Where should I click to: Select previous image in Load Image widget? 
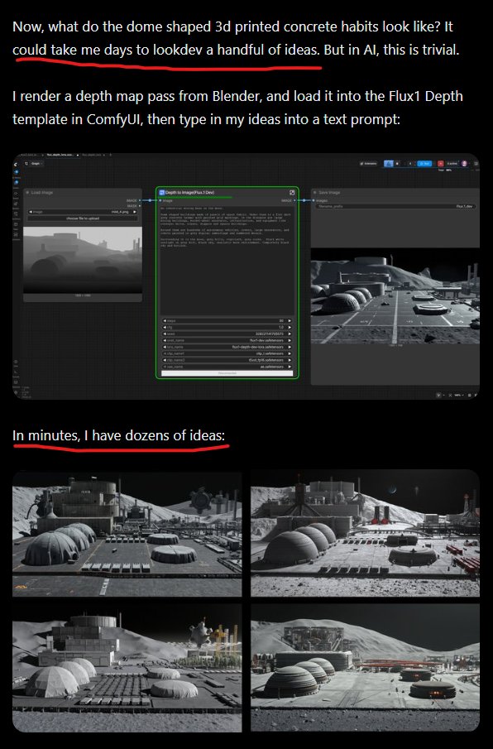tap(31, 212)
